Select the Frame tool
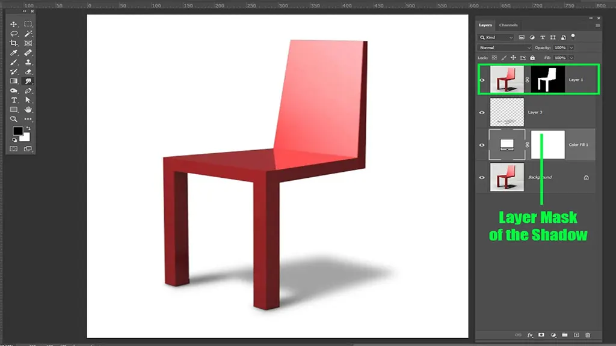616x346 pixels. 28,43
